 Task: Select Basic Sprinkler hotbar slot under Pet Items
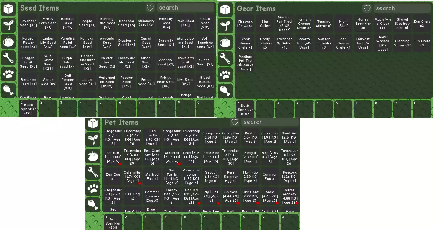point(113,222)
